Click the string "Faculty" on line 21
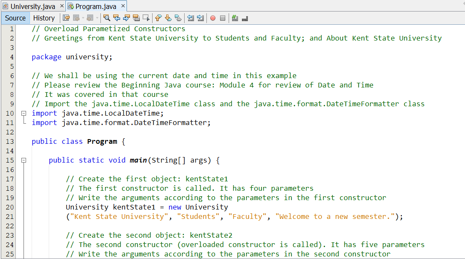Viewport: 465px width, 259px height. pyautogui.click(x=247, y=216)
